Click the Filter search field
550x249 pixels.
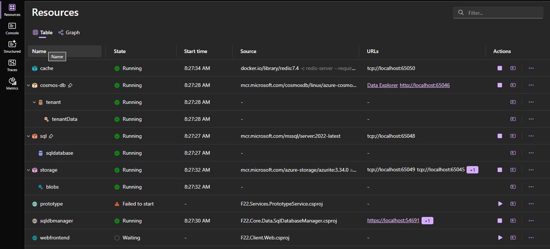(502, 13)
